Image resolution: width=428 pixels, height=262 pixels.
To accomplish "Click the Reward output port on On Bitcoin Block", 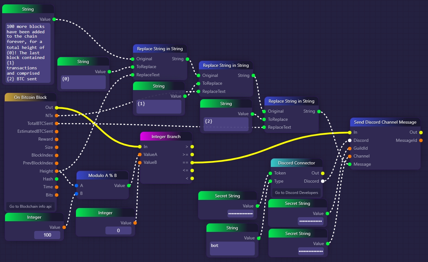I will coord(56,139).
